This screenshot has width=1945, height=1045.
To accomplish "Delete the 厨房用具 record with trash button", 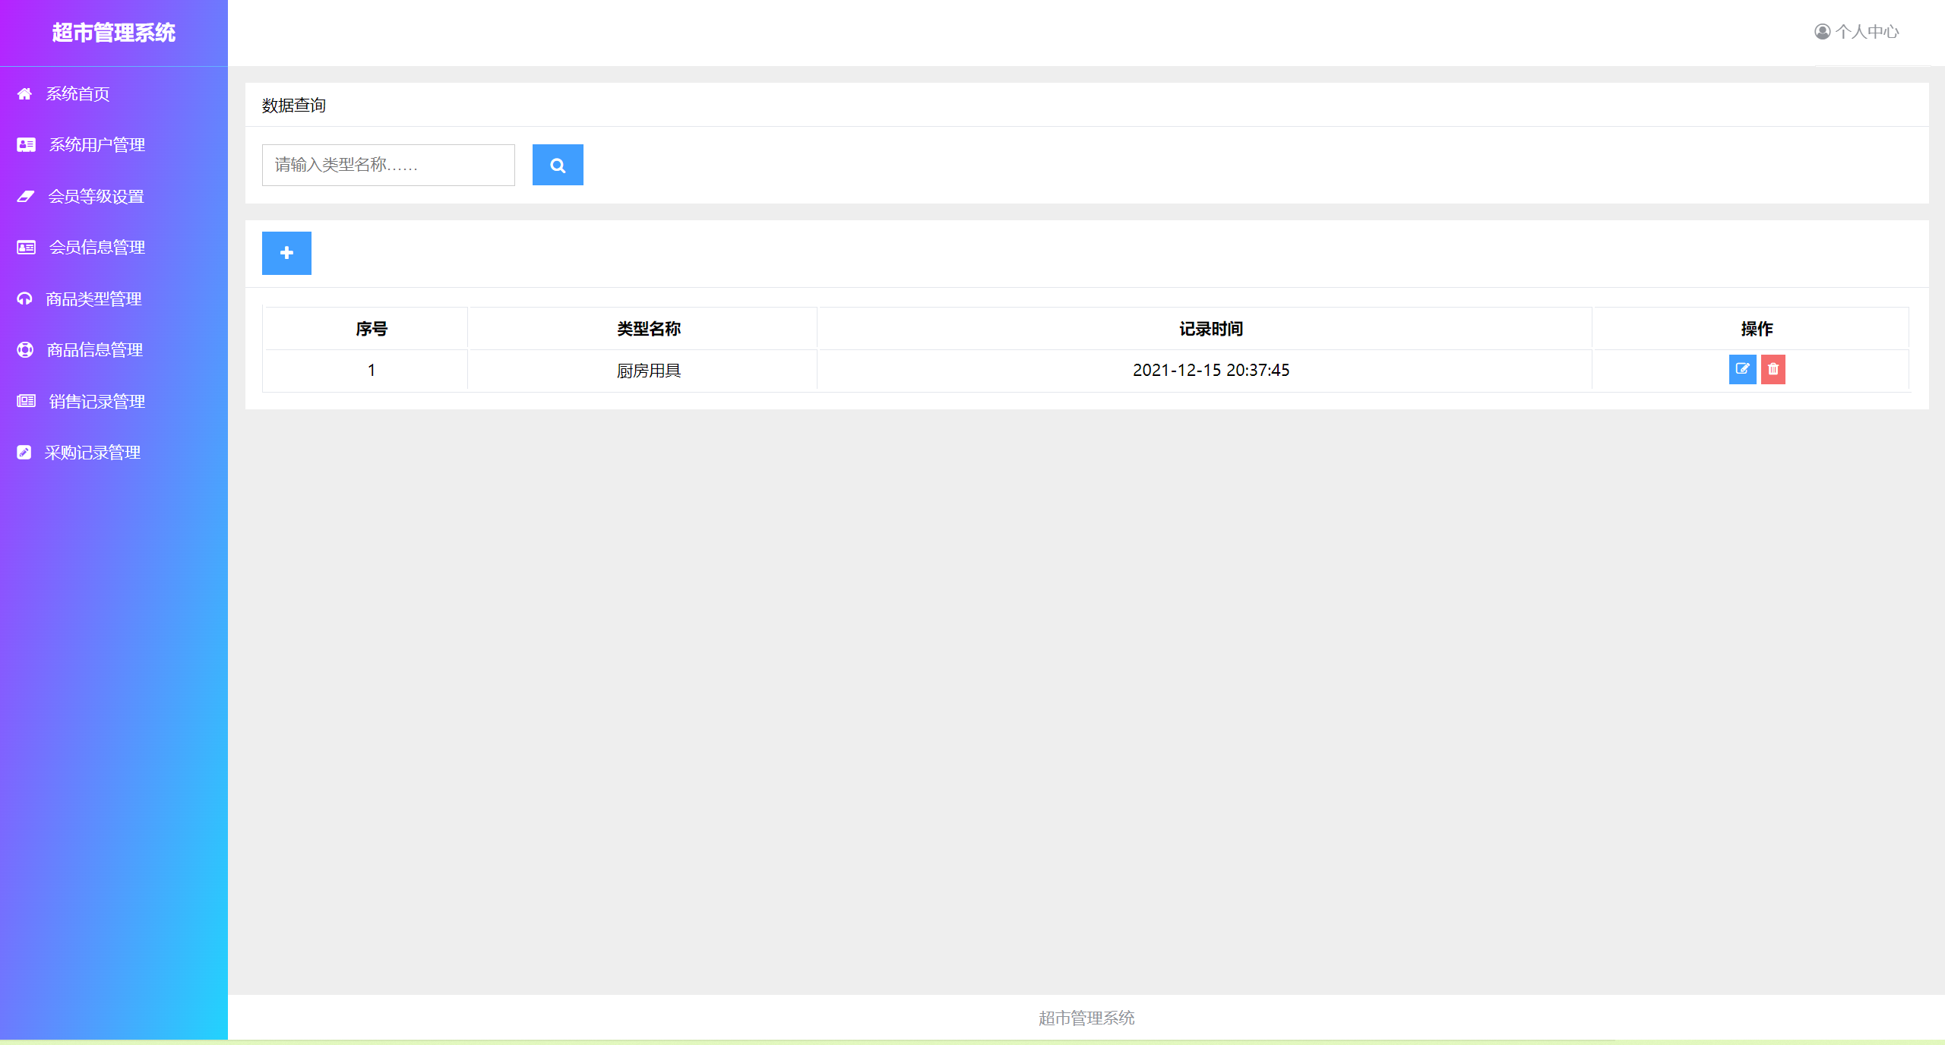I will coord(1773,369).
